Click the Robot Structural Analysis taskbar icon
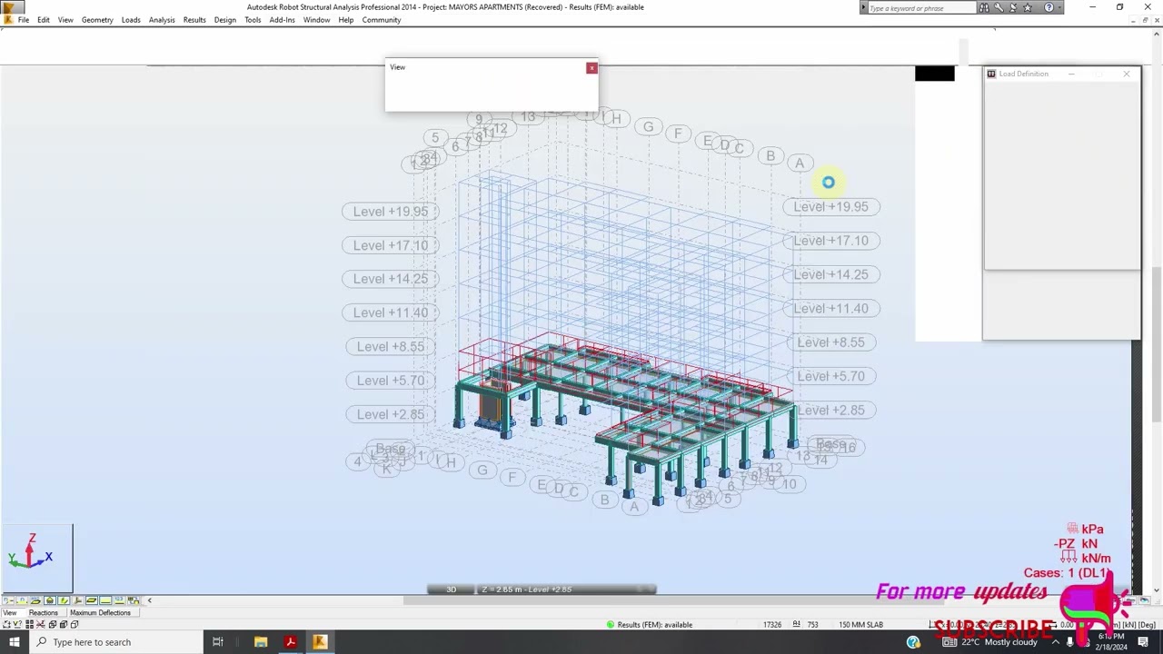Image resolution: width=1163 pixels, height=654 pixels. [x=320, y=642]
